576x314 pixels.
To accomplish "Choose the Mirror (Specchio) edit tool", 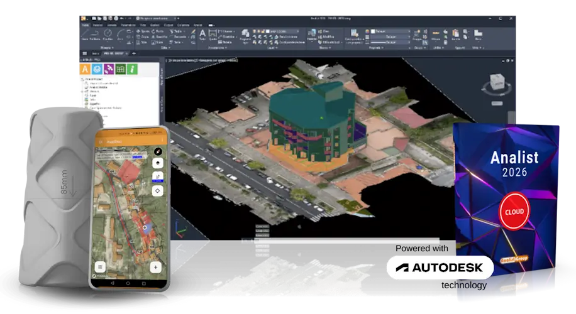I will 159,37.
